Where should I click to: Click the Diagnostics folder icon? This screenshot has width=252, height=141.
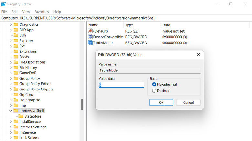click(16, 24)
